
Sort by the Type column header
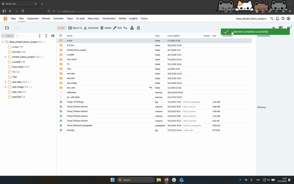157,36
